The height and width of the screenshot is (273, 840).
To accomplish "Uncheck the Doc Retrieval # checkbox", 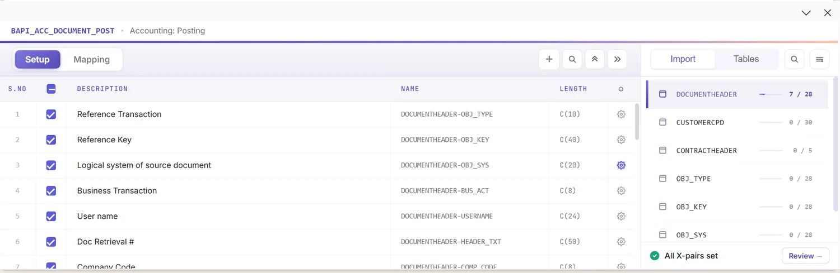I will click(51, 242).
